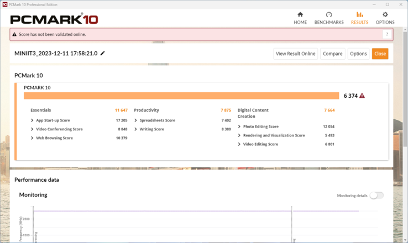Close the result with orange Close button
The image size is (408, 243).
380,54
